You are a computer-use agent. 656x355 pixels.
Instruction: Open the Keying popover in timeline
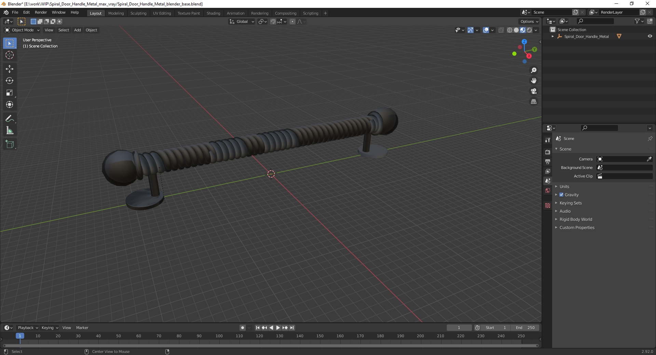point(50,328)
